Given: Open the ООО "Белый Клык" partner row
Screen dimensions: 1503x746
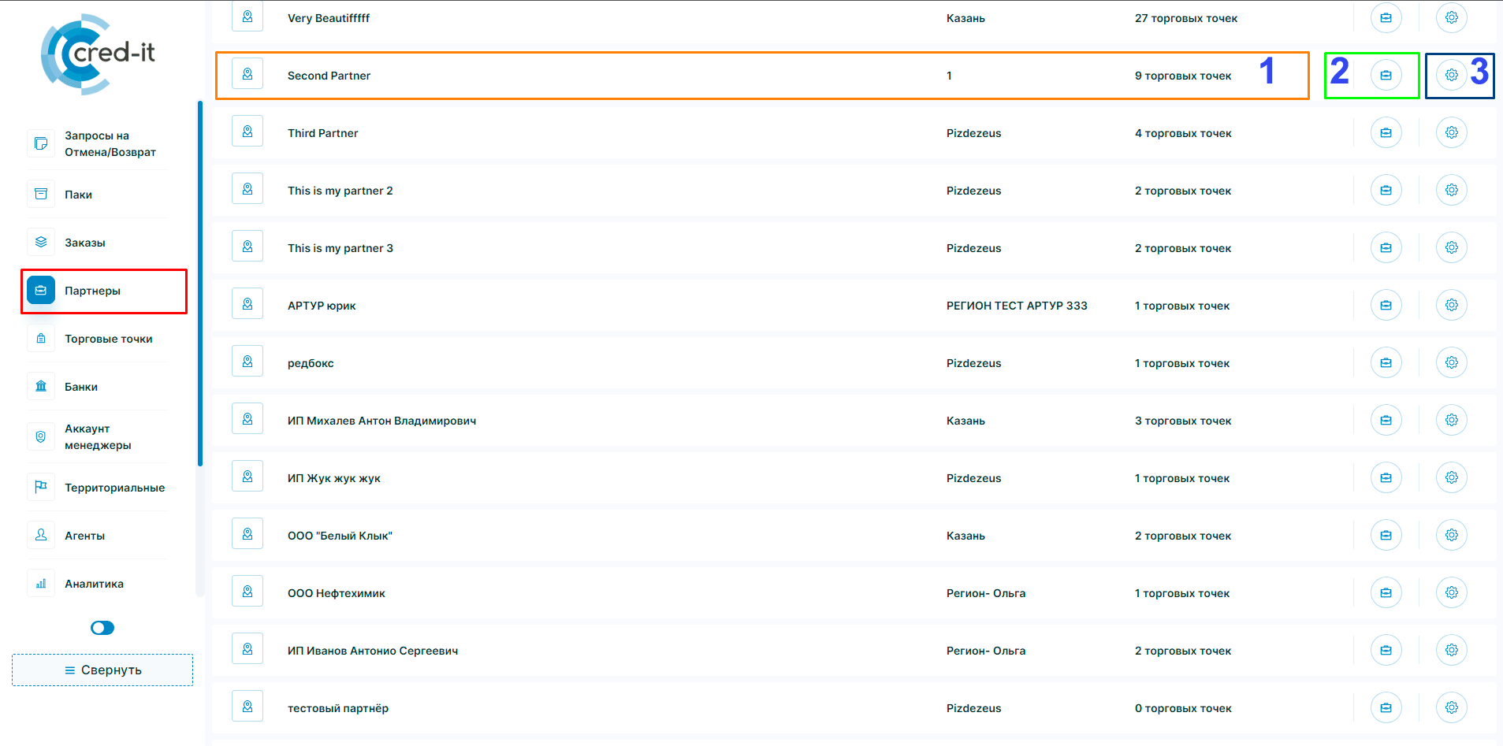Looking at the screenshot, I should [x=340, y=536].
